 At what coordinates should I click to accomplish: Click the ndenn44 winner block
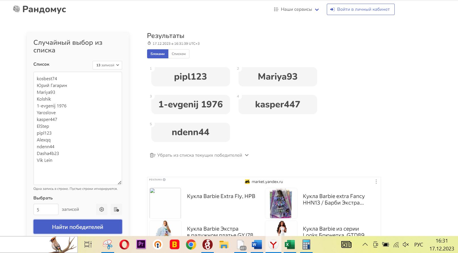pyautogui.click(x=191, y=132)
